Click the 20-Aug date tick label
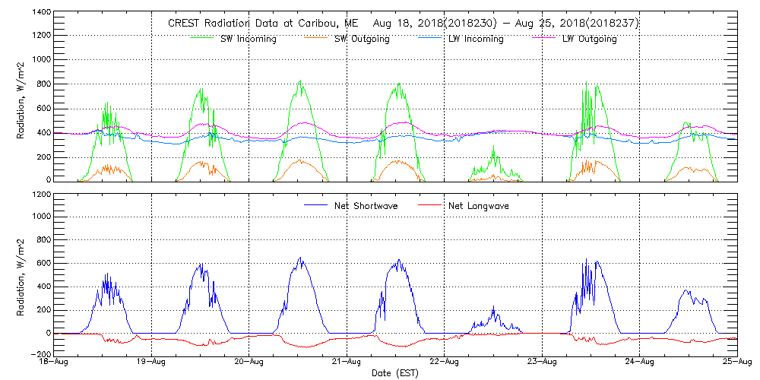The height and width of the screenshot is (380, 760). pyautogui.click(x=249, y=363)
